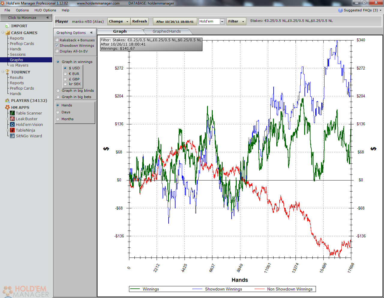Click the graph filter info box
The height and width of the screenshot is (298, 384).
click(151, 44)
